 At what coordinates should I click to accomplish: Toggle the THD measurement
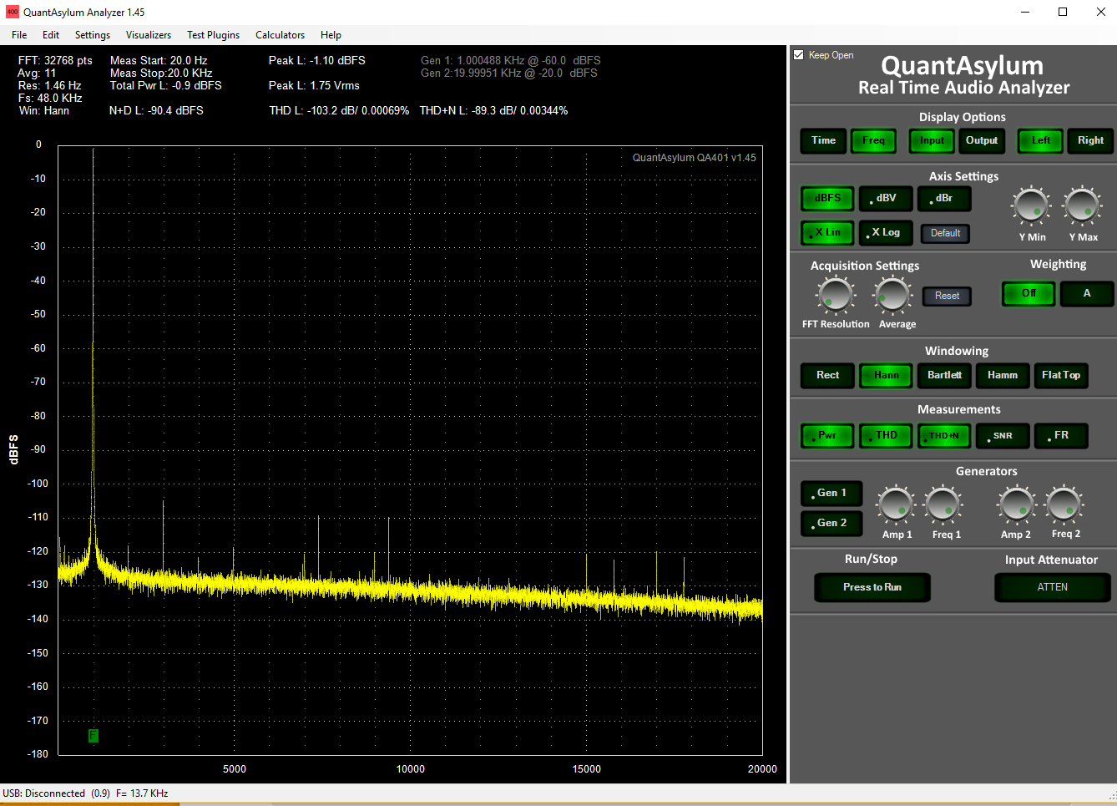point(886,435)
